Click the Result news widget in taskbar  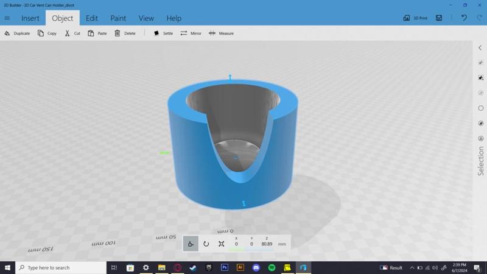(391, 267)
